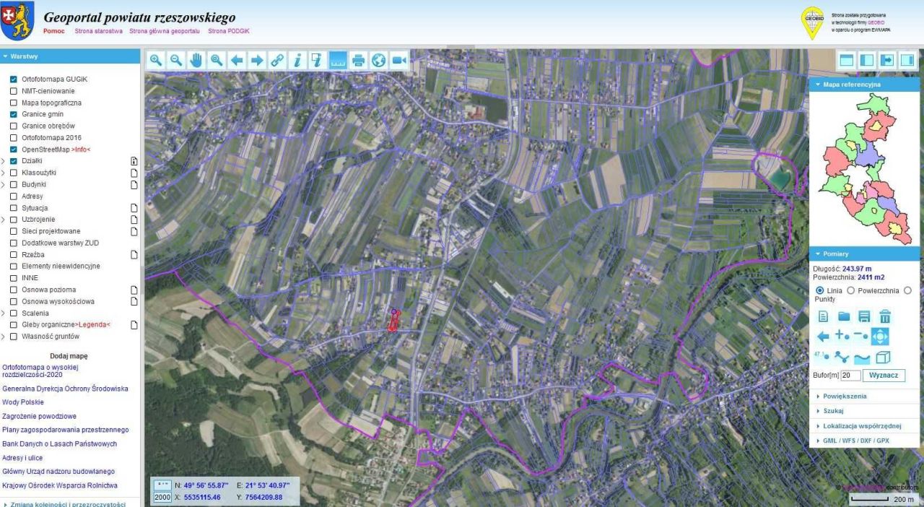
Task: Open the print map tool
Action: 358,61
